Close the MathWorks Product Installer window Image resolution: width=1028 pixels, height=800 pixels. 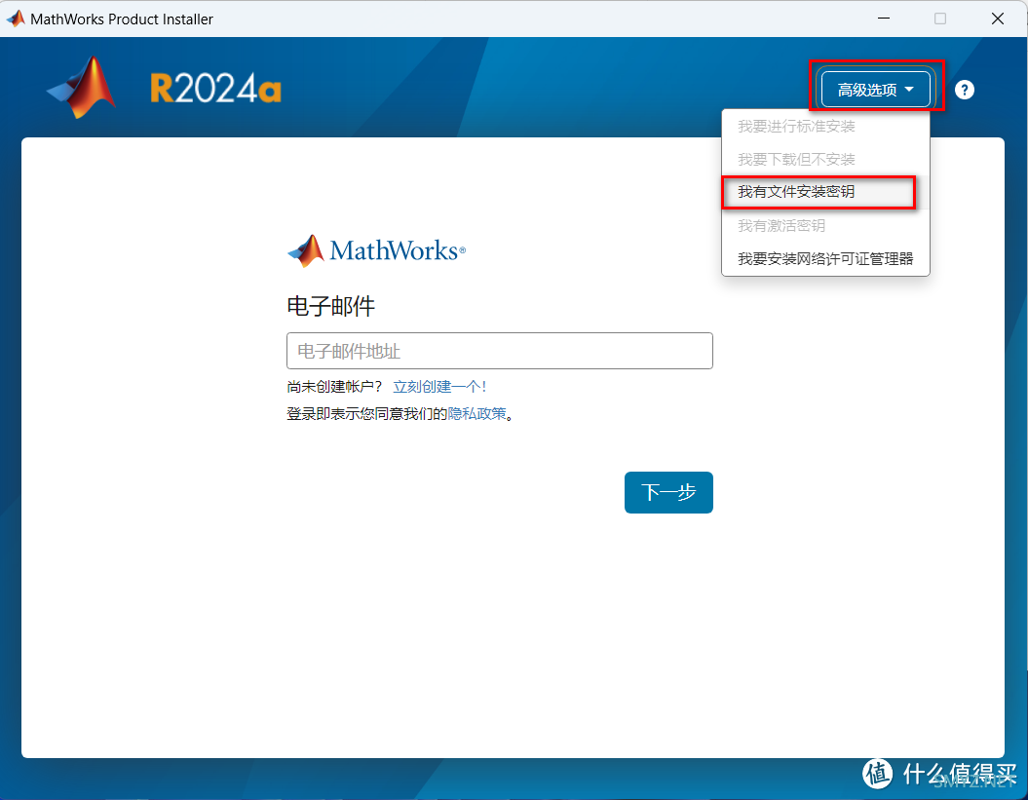997,19
